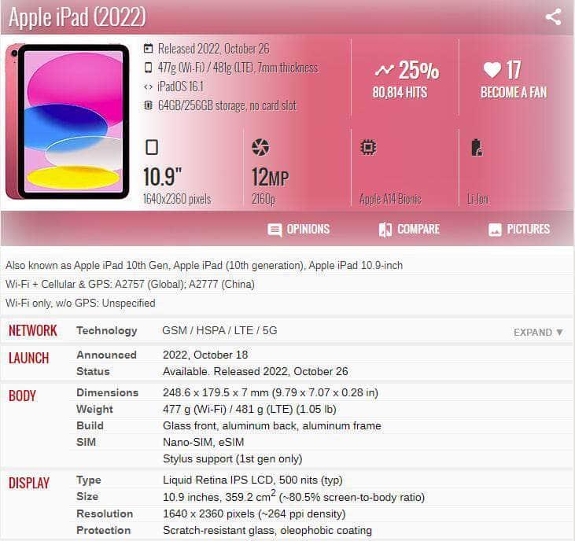This screenshot has width=575, height=541.
Task: Click the Technology spec label link
Action: tap(106, 330)
